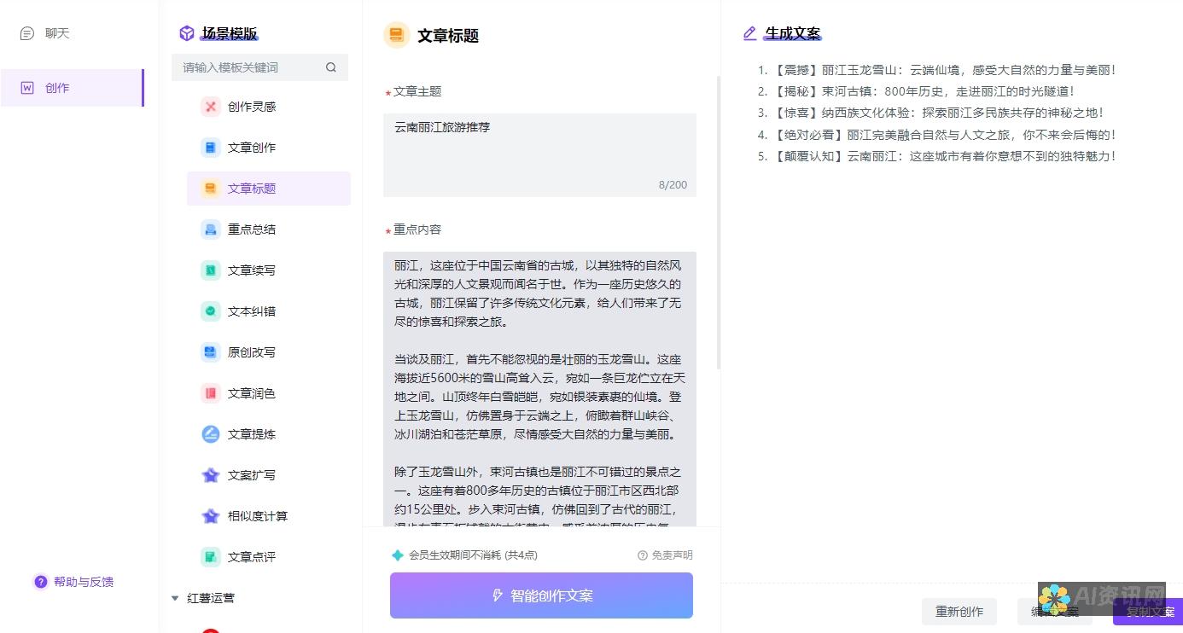Viewport: 1183px width, 633px height.
Task: Open the 帮助与反馈 link
Action: coord(84,582)
